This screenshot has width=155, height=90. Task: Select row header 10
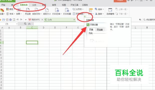click(x=1, y=58)
